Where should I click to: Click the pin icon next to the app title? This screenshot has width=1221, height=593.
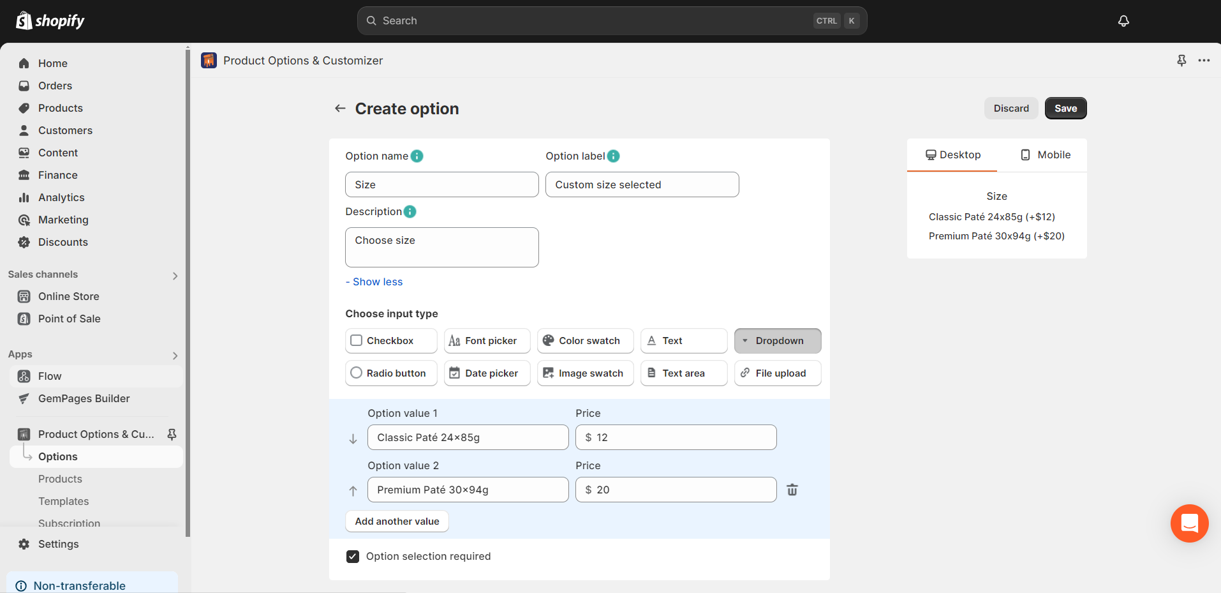point(1182,60)
